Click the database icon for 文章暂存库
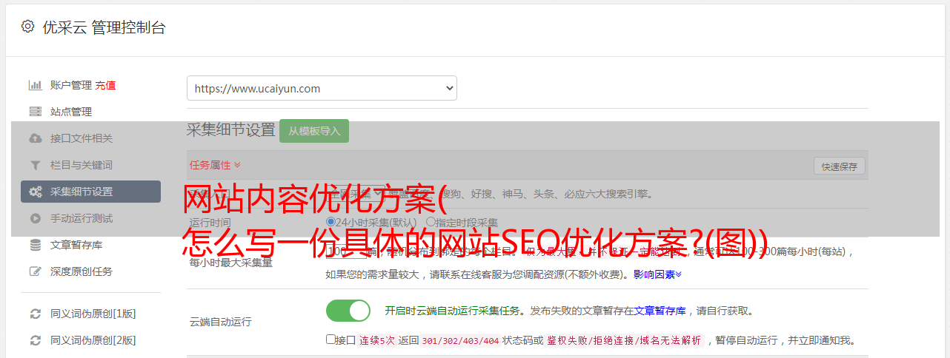Screen dimensions: 950x358 pos(35,245)
